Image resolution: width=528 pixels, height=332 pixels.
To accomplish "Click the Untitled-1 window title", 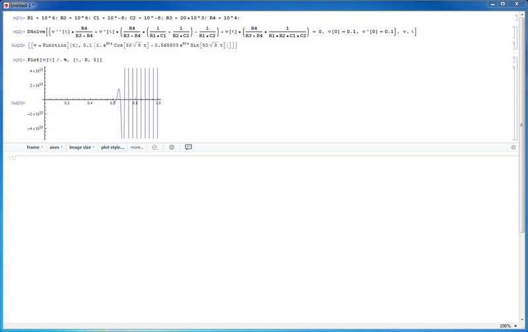I will coord(22,5).
